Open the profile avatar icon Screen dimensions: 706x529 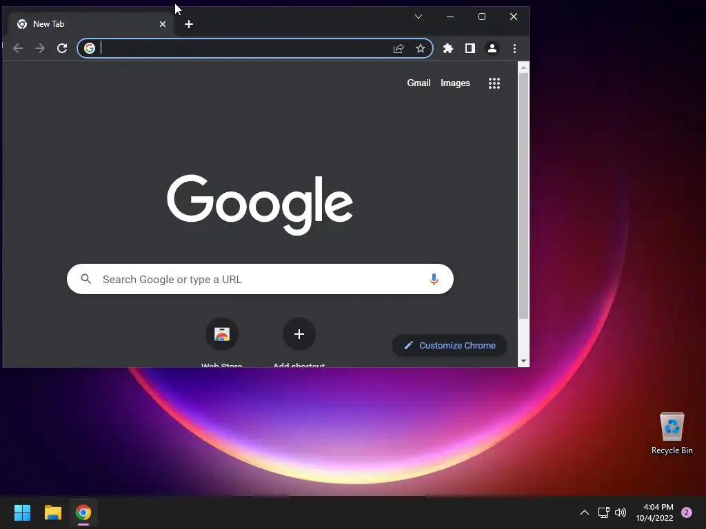(x=492, y=48)
